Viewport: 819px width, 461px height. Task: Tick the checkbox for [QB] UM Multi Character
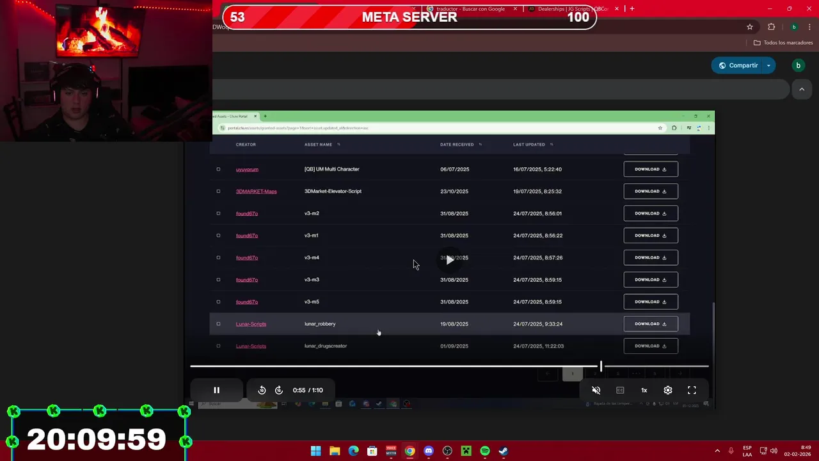218,169
